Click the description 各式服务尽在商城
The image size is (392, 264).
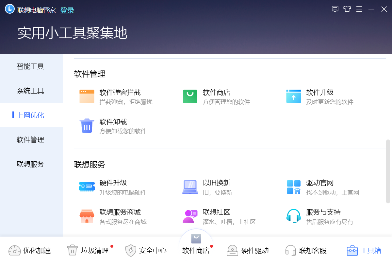click(123, 222)
